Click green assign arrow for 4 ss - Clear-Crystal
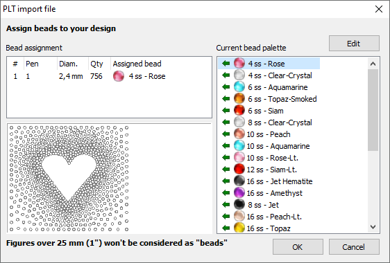 pyautogui.click(x=226, y=75)
